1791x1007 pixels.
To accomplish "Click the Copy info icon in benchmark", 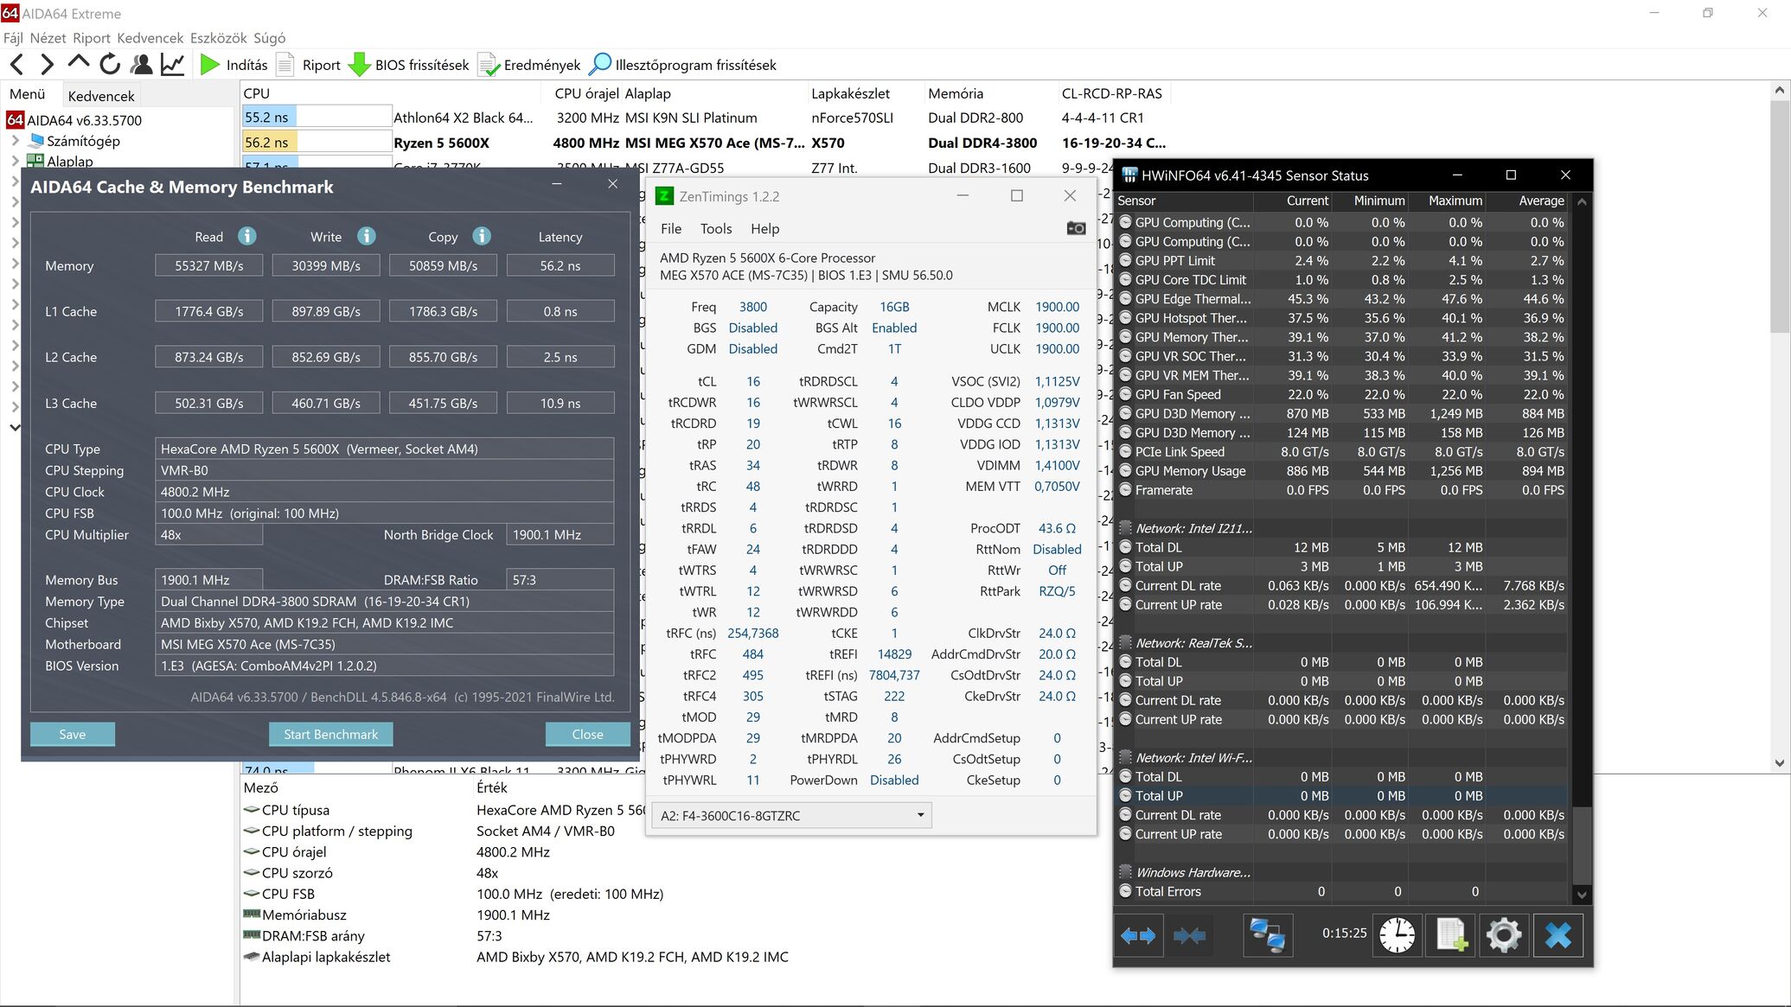I will click(x=482, y=235).
